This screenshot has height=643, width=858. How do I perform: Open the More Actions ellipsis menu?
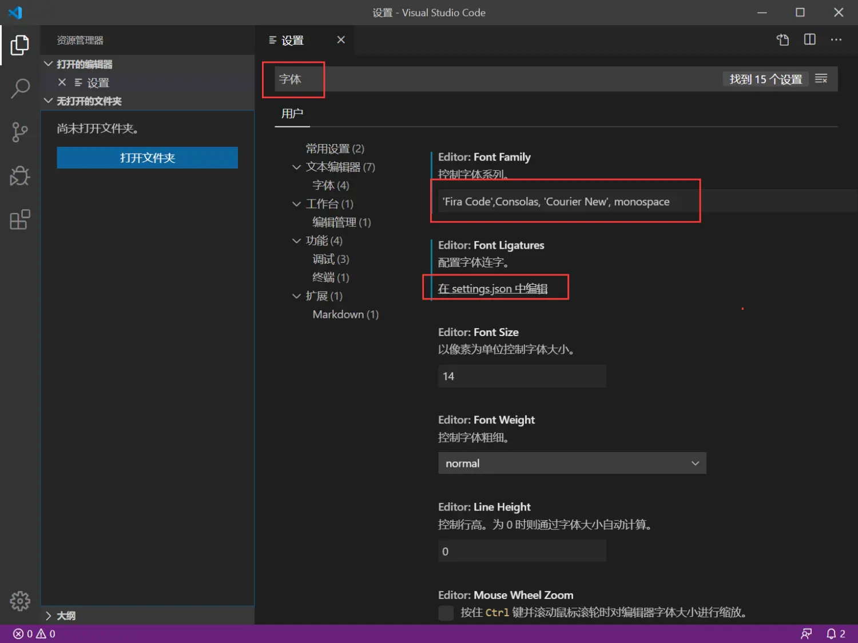836,39
